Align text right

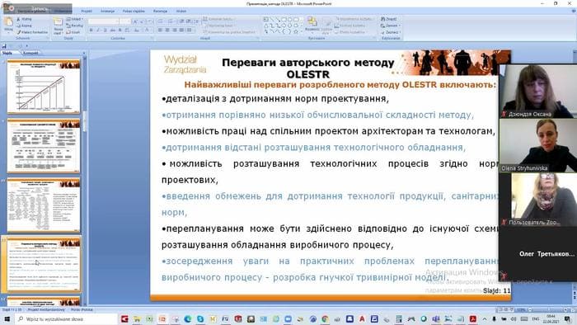(175, 31)
